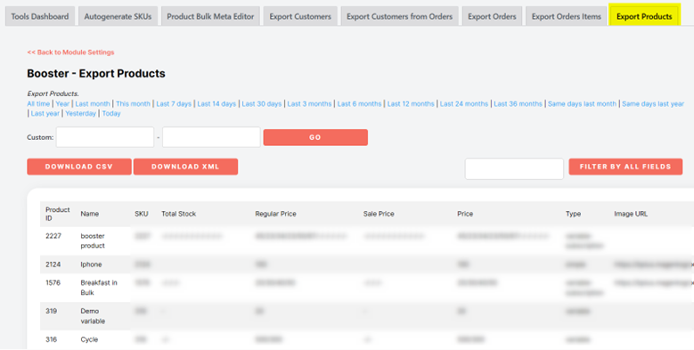Click Filter By All Fields button
694x350 pixels.
[625, 167]
